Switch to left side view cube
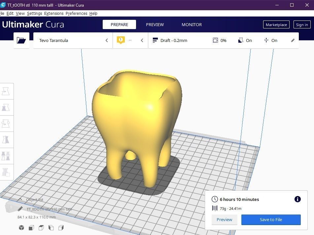The image size is (314, 235). coord(51,228)
